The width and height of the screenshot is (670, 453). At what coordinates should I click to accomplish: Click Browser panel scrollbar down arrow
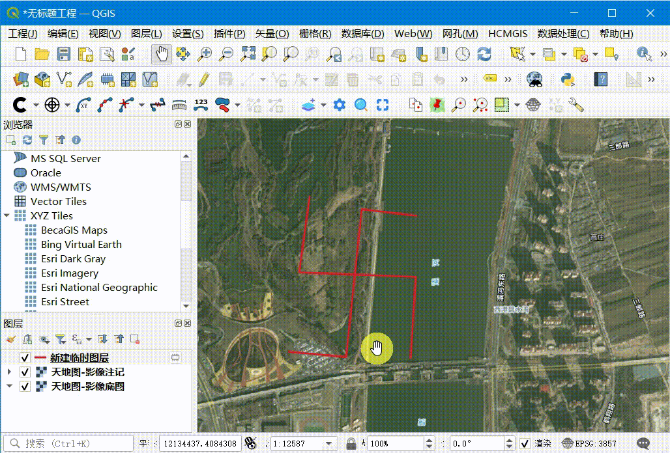[186, 306]
